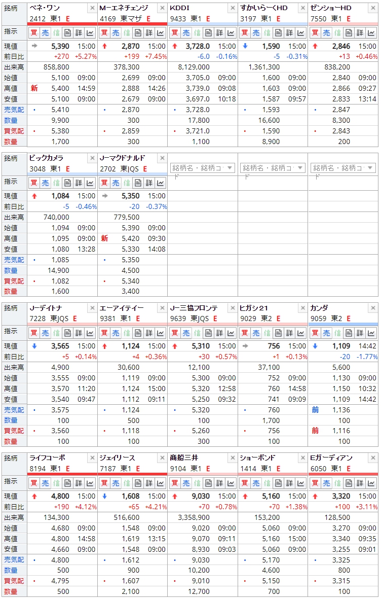Image resolution: width=381 pixels, height=599 pixels.
Task: Open 詳 details for カンダ
Action: [x=360, y=333]
